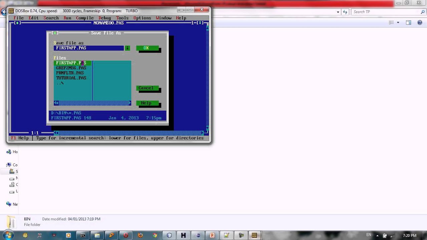Click the DOSBox taskbar icon
Image resolution: width=427 pixels, height=240 pixels.
coord(255,235)
